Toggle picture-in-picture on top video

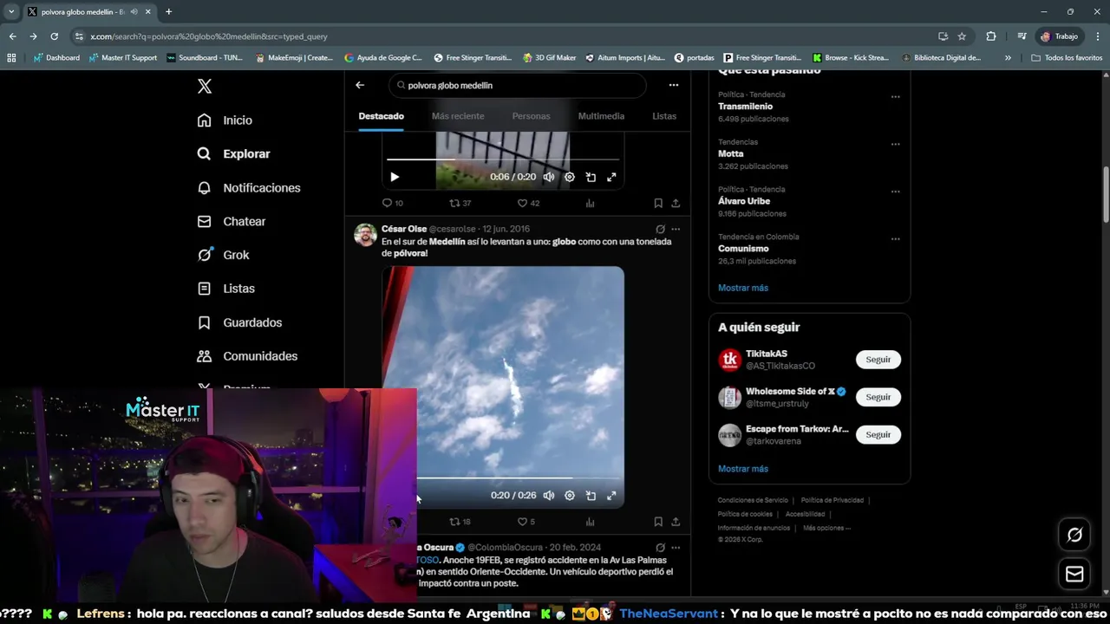point(591,177)
